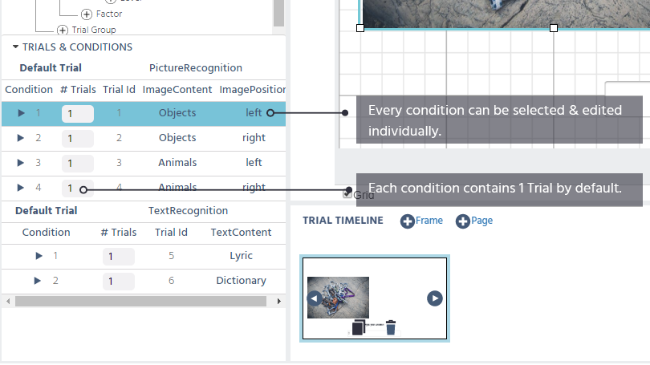Click 'Animals' cell in condition 3 row
The height and width of the screenshot is (365, 650).
click(x=177, y=162)
